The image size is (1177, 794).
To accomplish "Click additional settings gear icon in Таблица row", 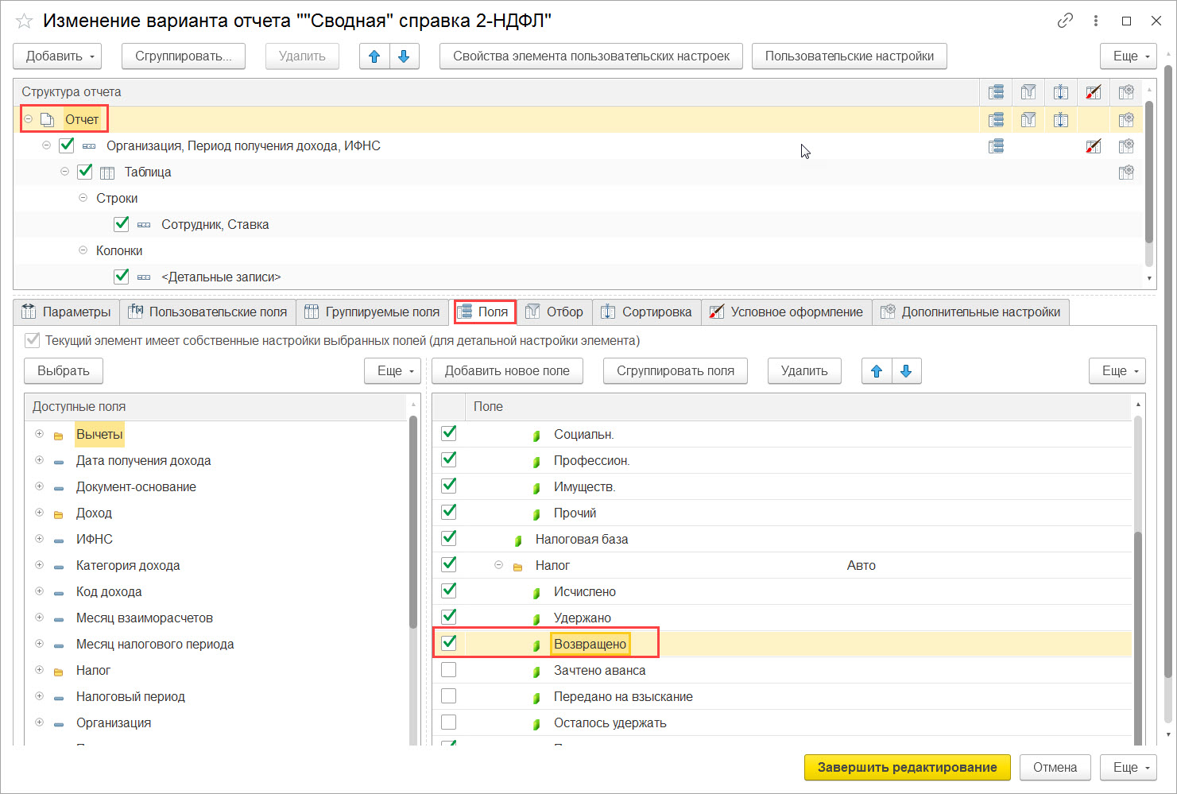I will 1126,172.
